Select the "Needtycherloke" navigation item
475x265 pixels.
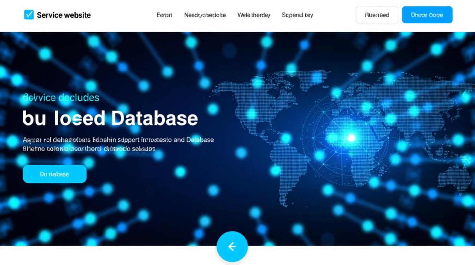click(205, 15)
